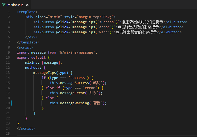This screenshot has width=197, height=137.
Task: Click line number 9 in gutter
Action: point(9,53)
